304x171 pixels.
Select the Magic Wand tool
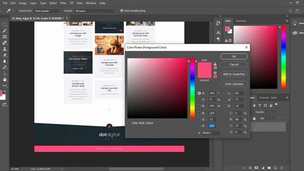point(4,30)
